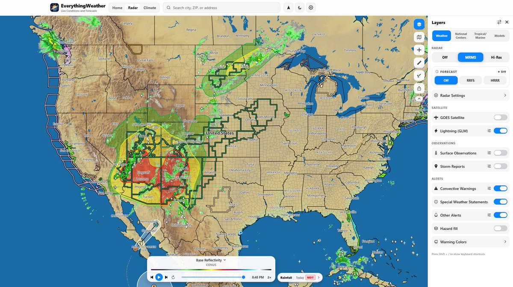Screen dimensions: 513x287
Task: Click the Rainfall label
Action: point(286,278)
